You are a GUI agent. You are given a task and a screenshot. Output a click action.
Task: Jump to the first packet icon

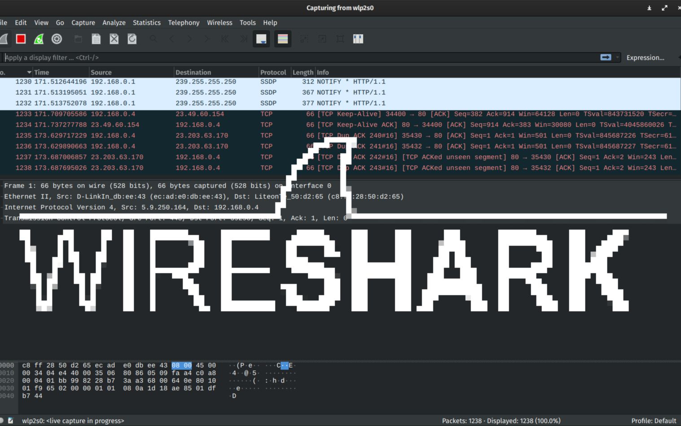tap(225, 39)
